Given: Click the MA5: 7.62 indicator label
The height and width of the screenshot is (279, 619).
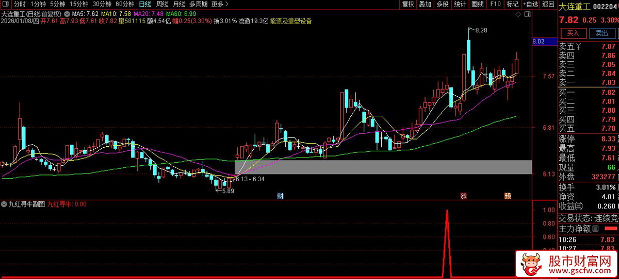Looking at the screenshot, I should pyautogui.click(x=85, y=13).
